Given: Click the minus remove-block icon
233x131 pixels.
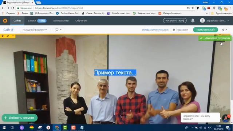Looking at the screenshot, I should (x=13, y=36).
